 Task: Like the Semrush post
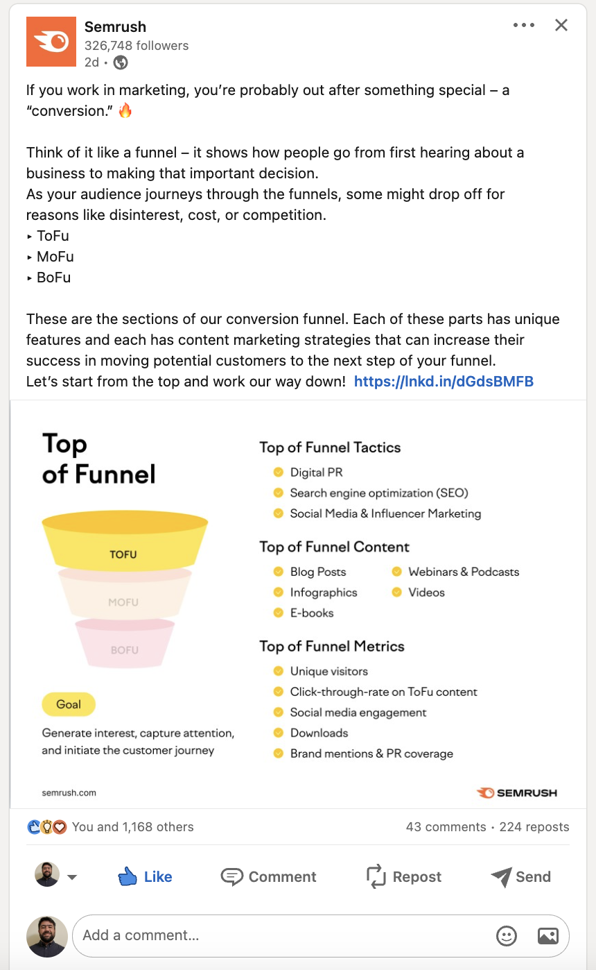pos(145,877)
